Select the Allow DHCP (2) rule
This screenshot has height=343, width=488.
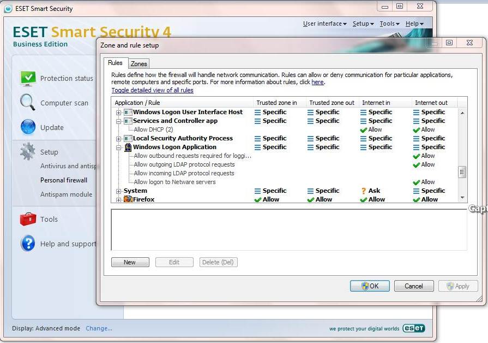[x=153, y=129]
